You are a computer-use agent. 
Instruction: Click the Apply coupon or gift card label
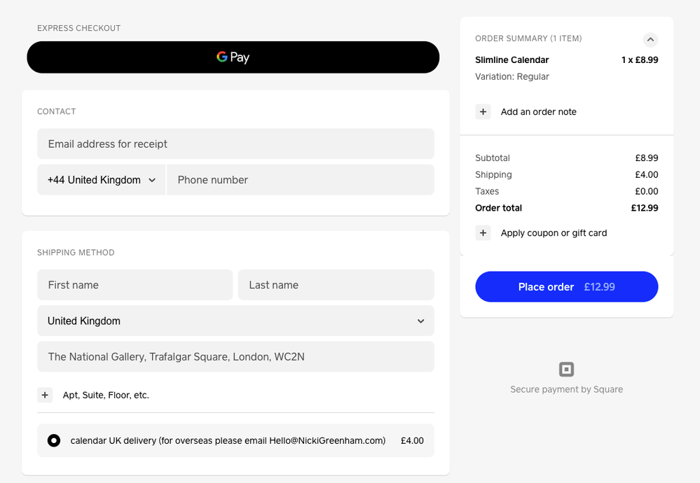click(x=554, y=233)
